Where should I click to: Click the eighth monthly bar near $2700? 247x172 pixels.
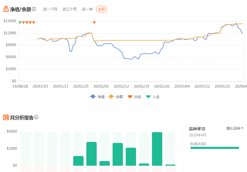click(118, 154)
